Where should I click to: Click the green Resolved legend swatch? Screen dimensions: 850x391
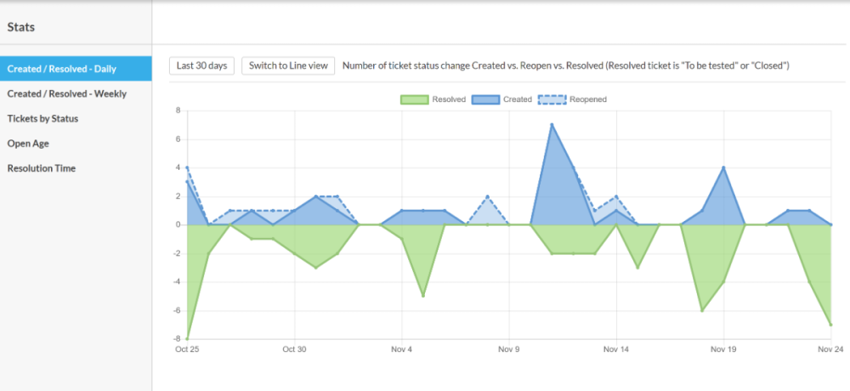point(414,99)
